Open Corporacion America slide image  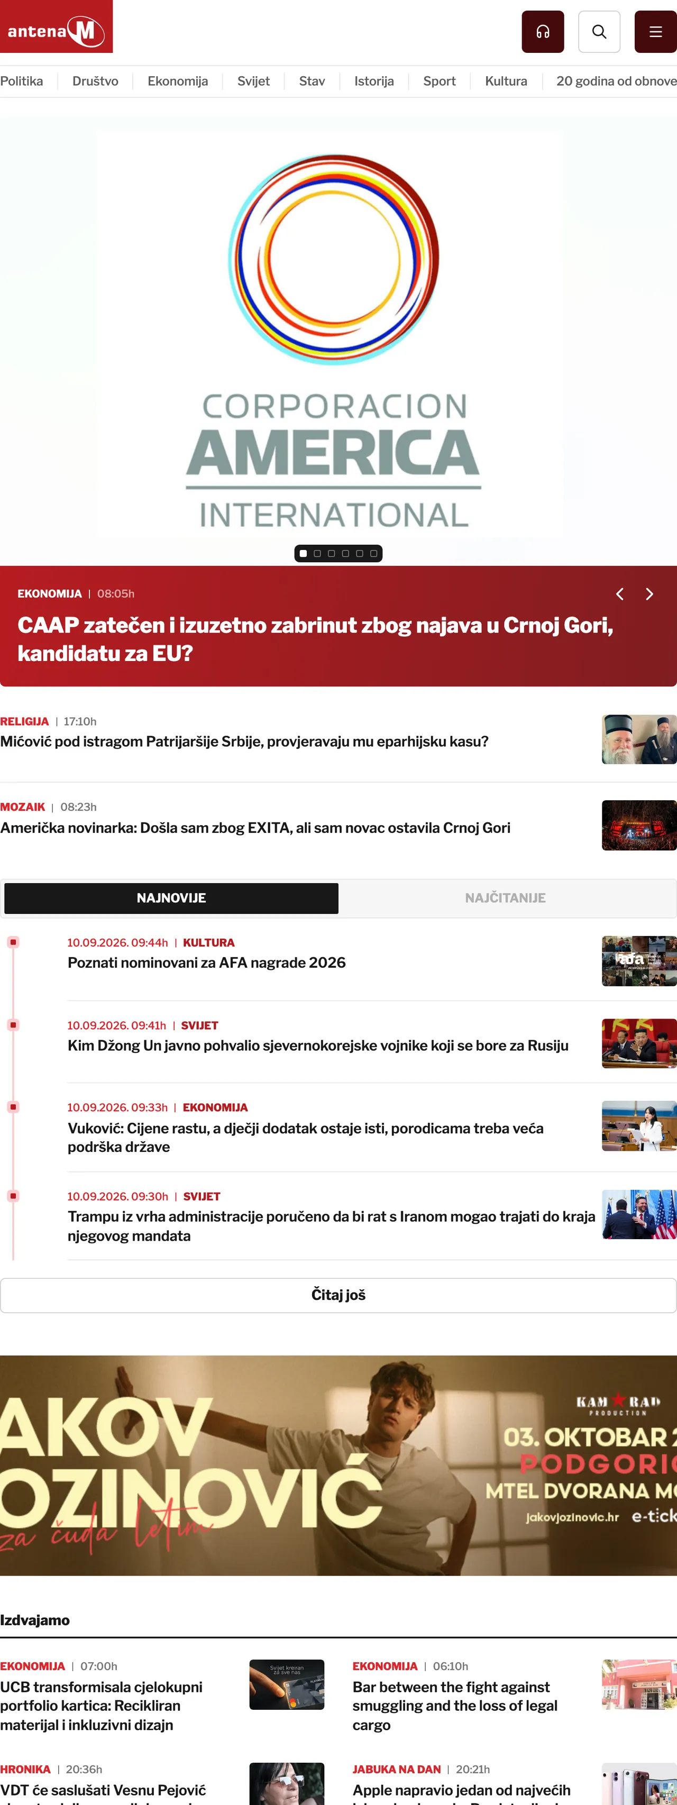338,340
